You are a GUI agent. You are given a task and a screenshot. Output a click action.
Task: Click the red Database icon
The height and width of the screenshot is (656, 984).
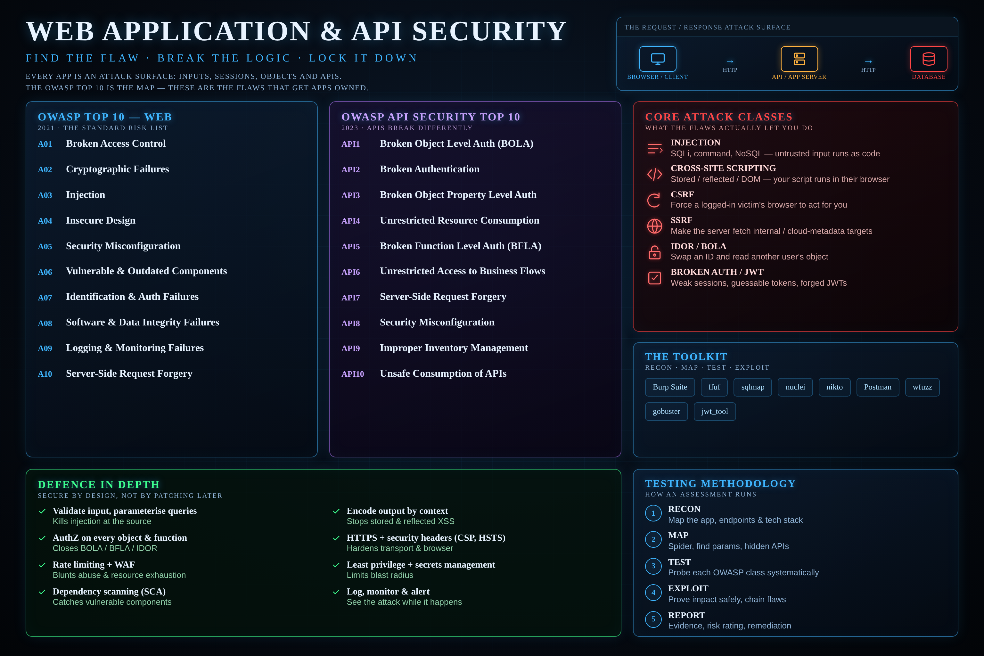click(x=929, y=59)
